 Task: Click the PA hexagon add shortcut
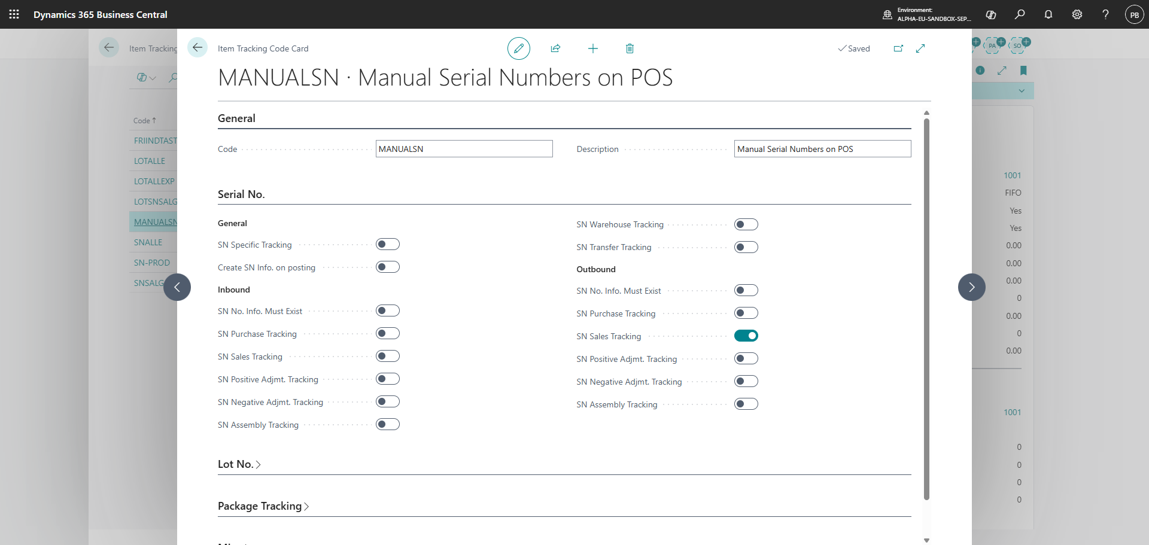(995, 45)
